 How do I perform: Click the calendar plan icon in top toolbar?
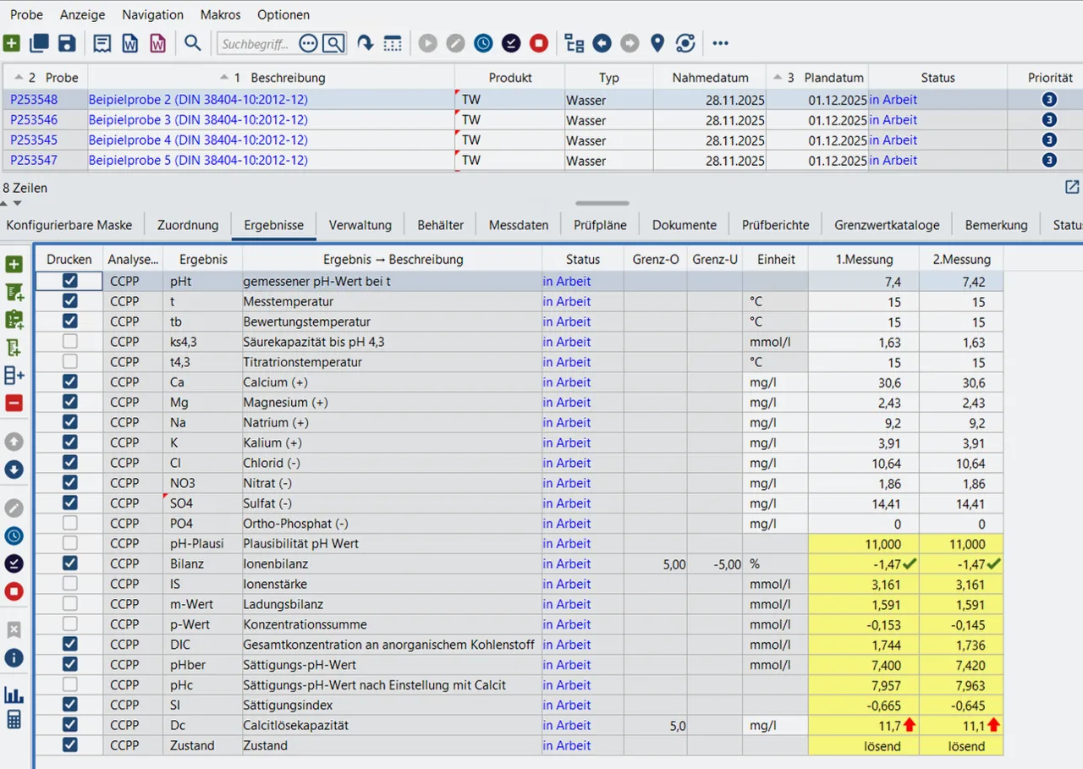click(393, 43)
